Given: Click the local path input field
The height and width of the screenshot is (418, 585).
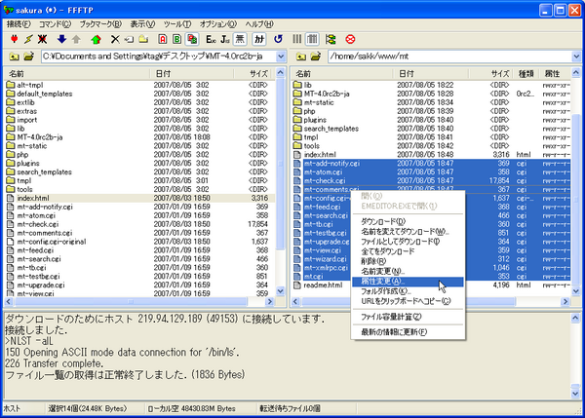Looking at the screenshot, I should [x=159, y=57].
